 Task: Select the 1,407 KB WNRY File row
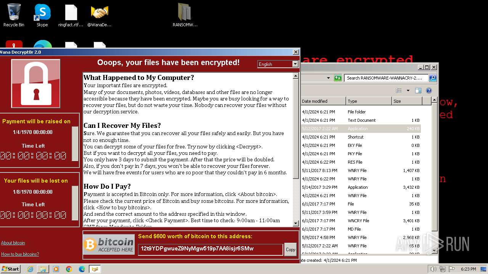click(x=361, y=170)
